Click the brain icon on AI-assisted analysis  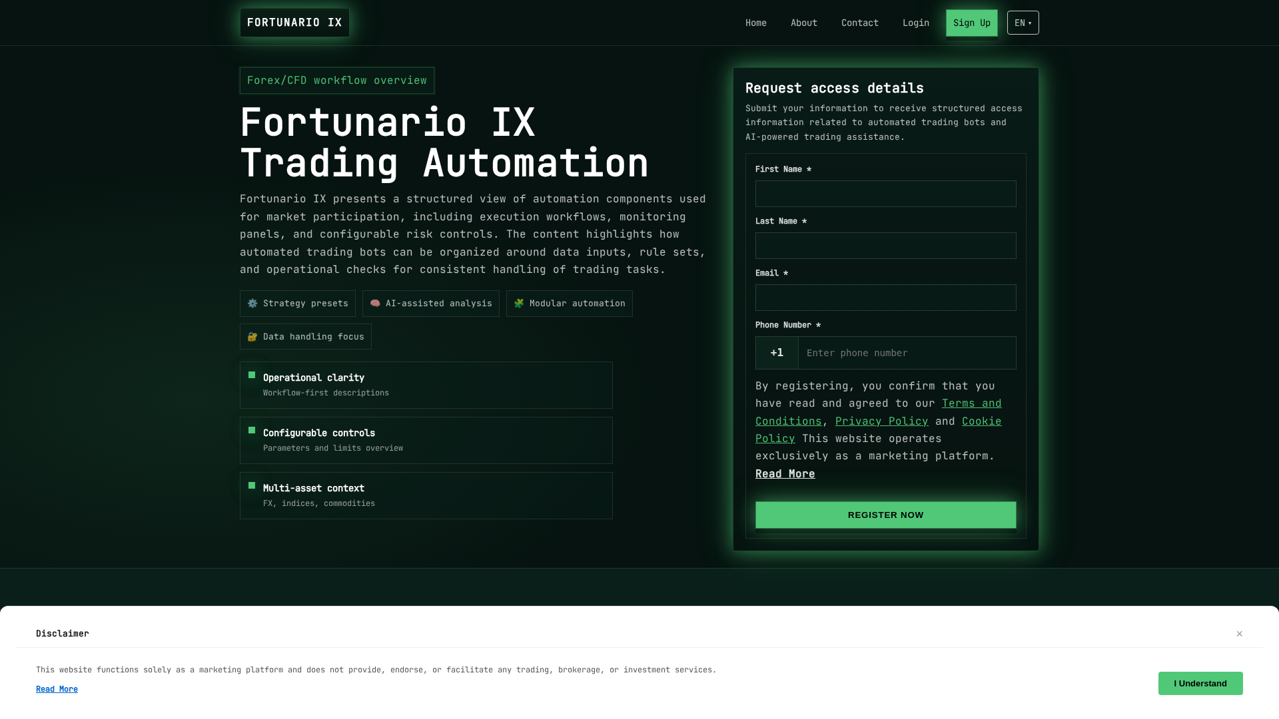pyautogui.click(x=375, y=304)
